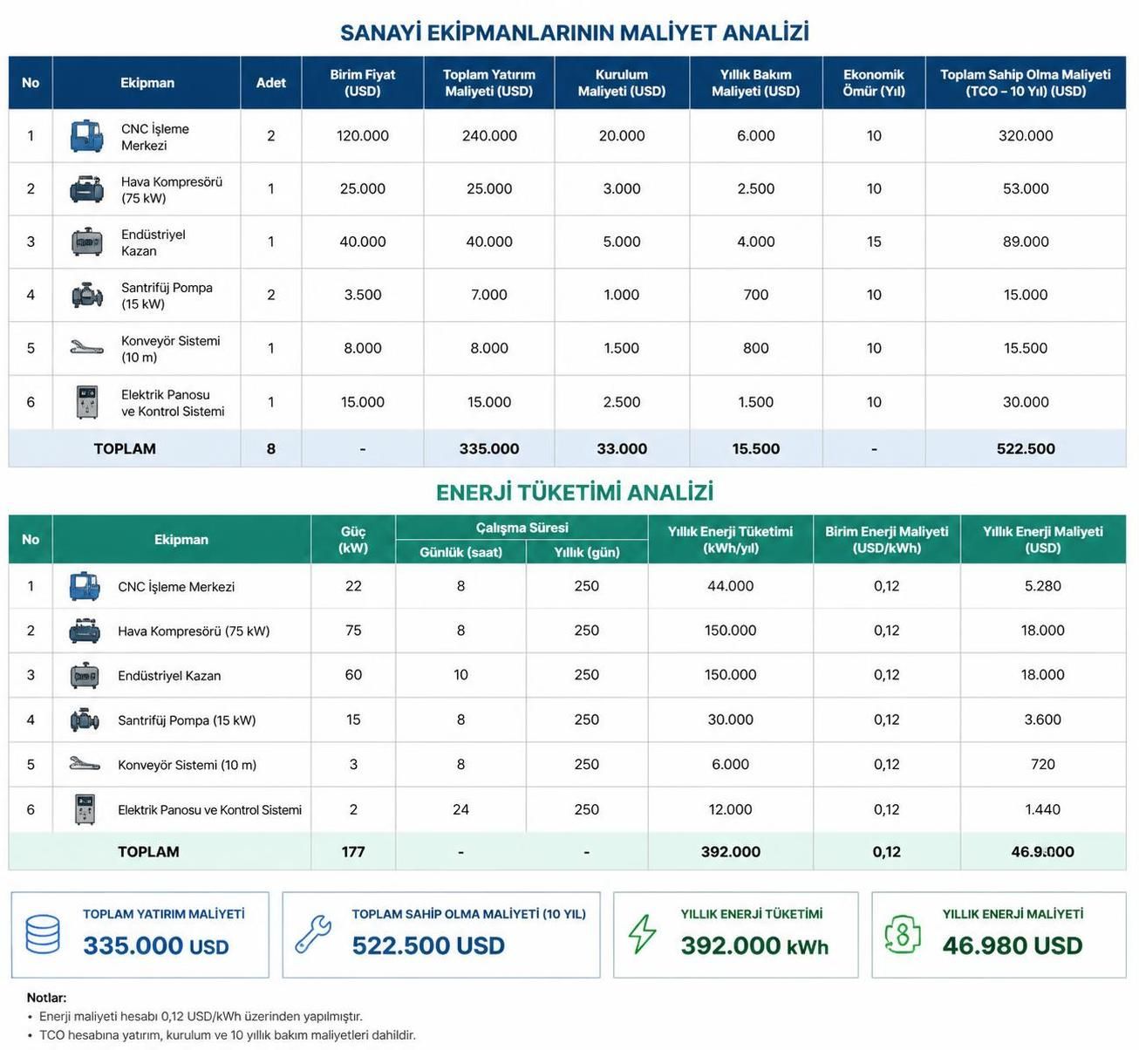Click money icon in Yıllık Enerji Maliyeti card
Image resolution: width=1139 pixels, height=1050 pixels.
coord(903,934)
